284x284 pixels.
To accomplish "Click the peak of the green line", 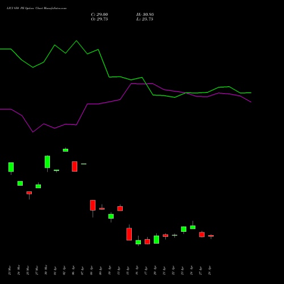I will pos(77,41).
